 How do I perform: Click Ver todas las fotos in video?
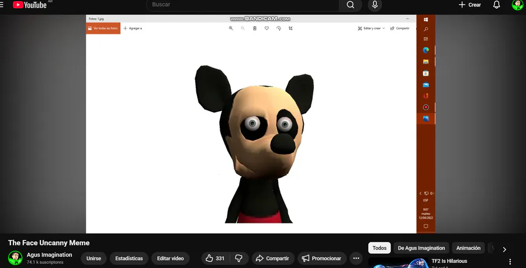103,28
